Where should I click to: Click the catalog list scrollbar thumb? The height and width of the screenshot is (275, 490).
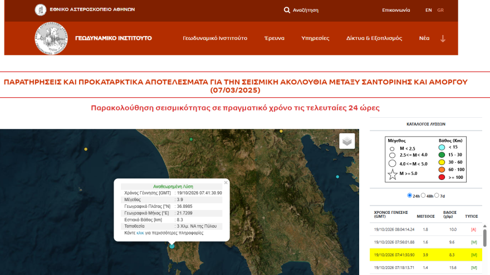tap(484, 238)
